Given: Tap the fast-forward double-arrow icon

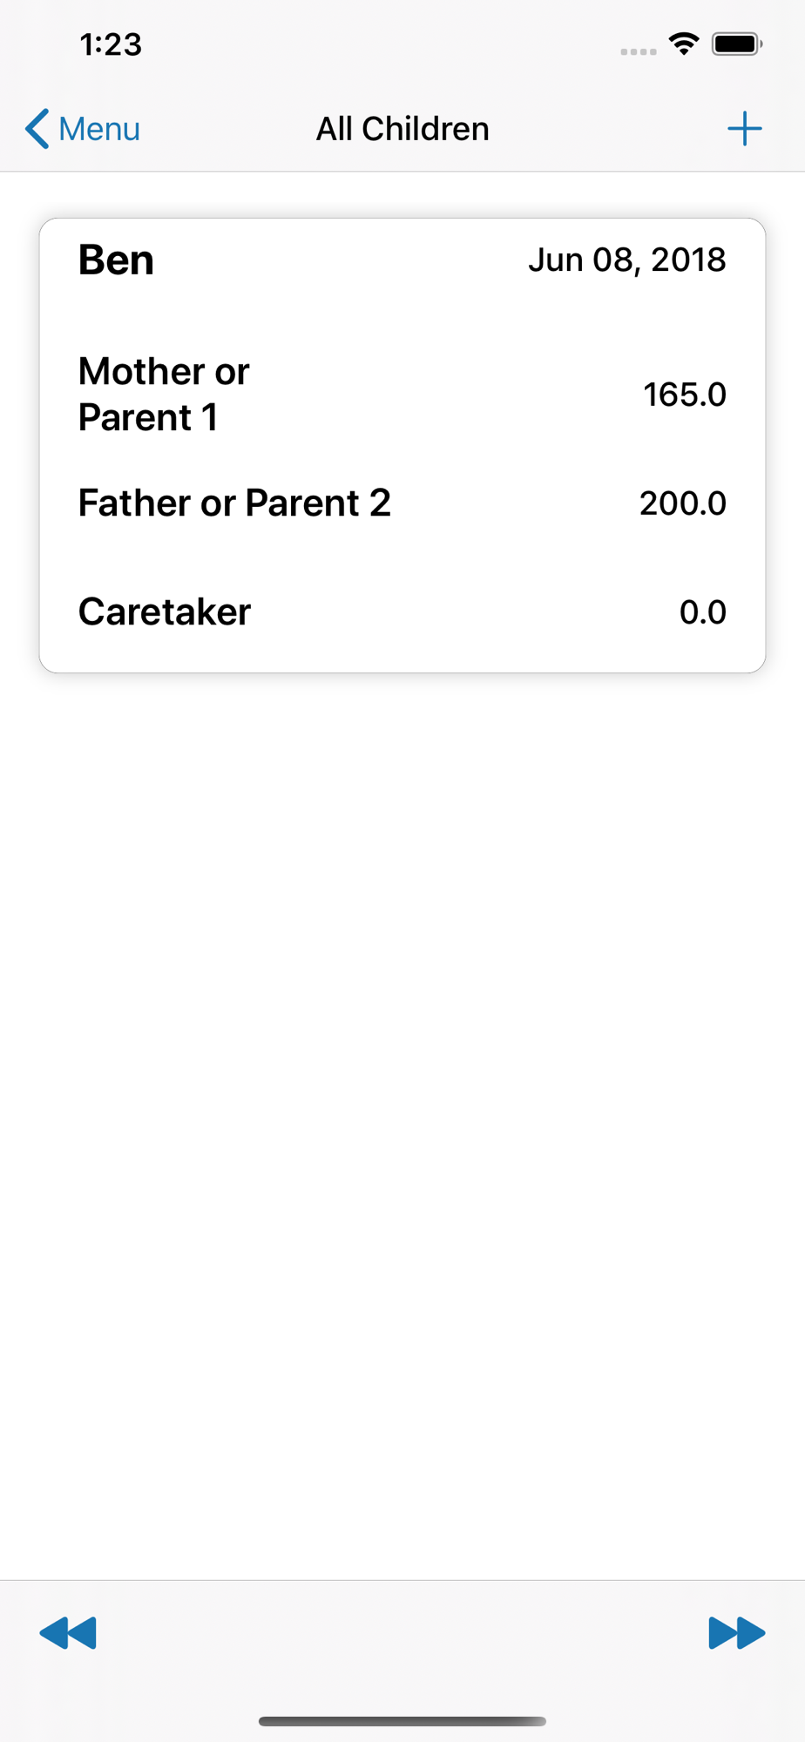Looking at the screenshot, I should (x=737, y=1633).
